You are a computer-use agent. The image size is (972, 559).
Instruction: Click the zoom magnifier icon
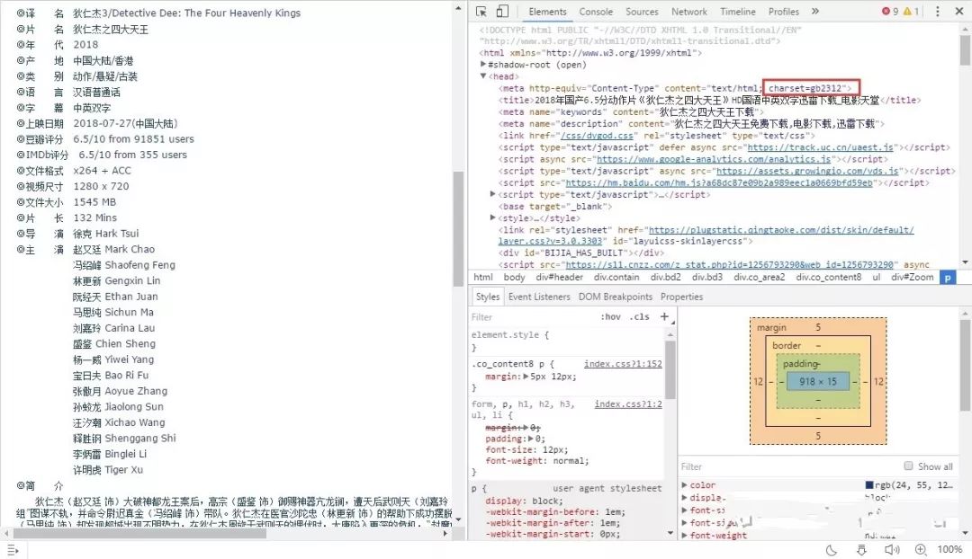coord(922,550)
